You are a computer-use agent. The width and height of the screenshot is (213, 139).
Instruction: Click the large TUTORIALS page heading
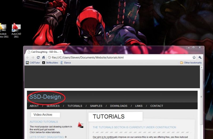pyautogui.click(x=109, y=117)
